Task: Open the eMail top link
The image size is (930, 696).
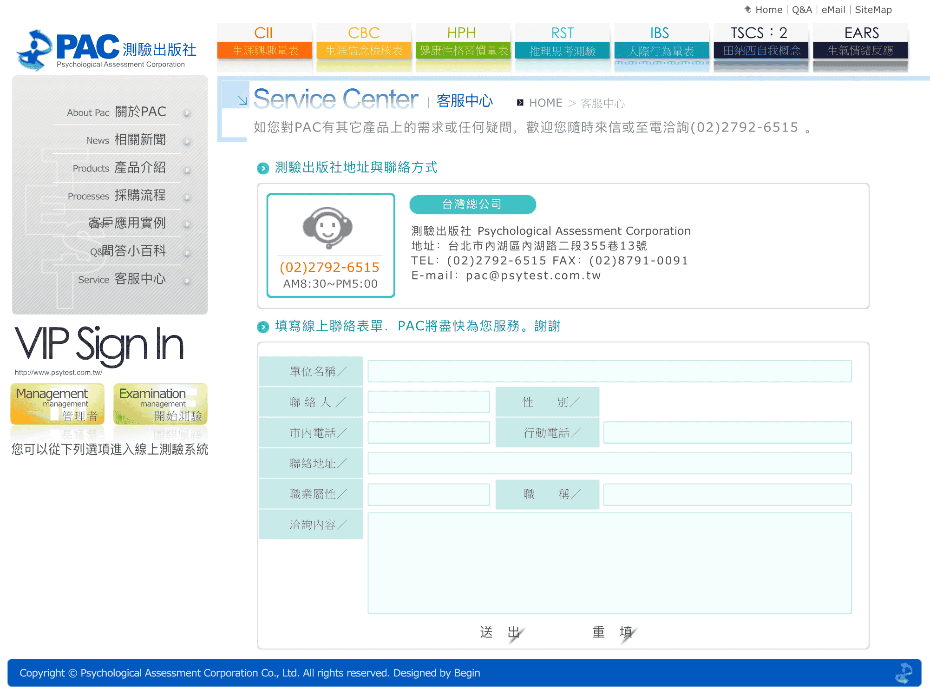Action: click(x=833, y=10)
